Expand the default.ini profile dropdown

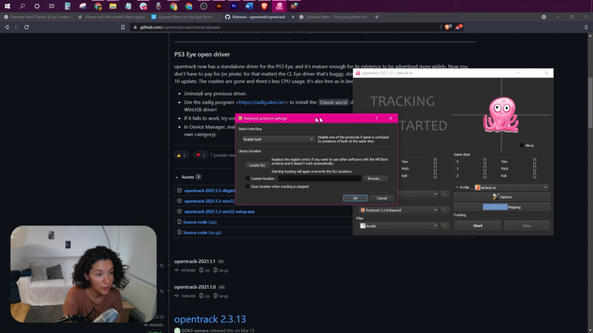pyautogui.click(x=511, y=187)
